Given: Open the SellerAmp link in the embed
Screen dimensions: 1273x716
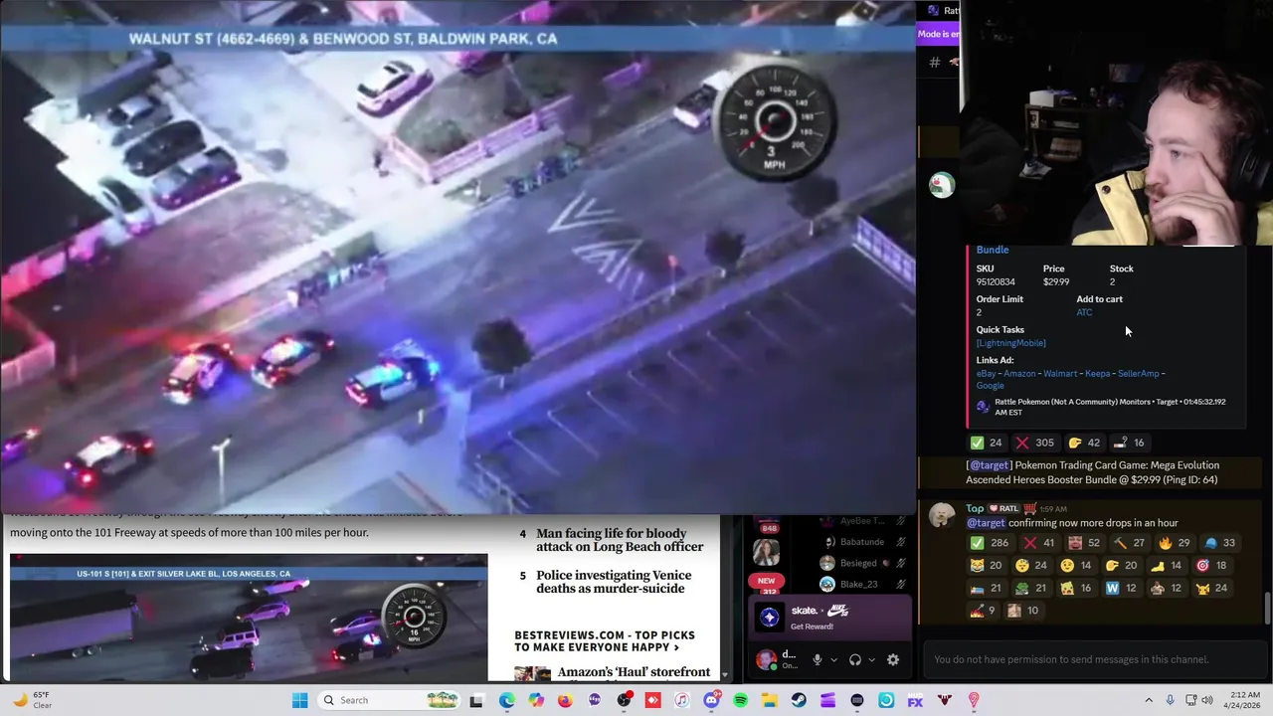Looking at the screenshot, I should click(1138, 374).
